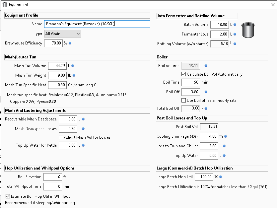The height and width of the screenshot is (208, 277).
Task: Click the 'Cal/gram-deg C' unit label
Action: pos(82,85)
